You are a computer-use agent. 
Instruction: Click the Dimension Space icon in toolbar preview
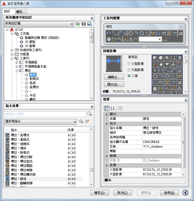tap(169, 33)
